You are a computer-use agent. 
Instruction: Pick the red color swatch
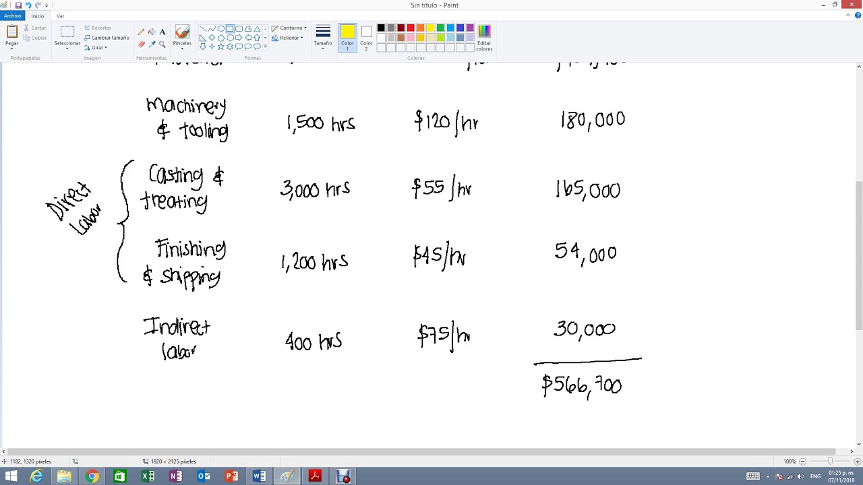pyautogui.click(x=411, y=28)
